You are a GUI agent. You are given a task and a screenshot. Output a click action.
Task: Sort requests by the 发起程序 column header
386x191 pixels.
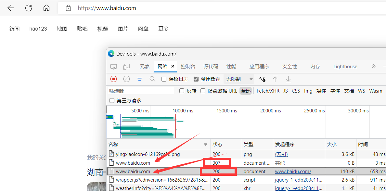(299, 145)
